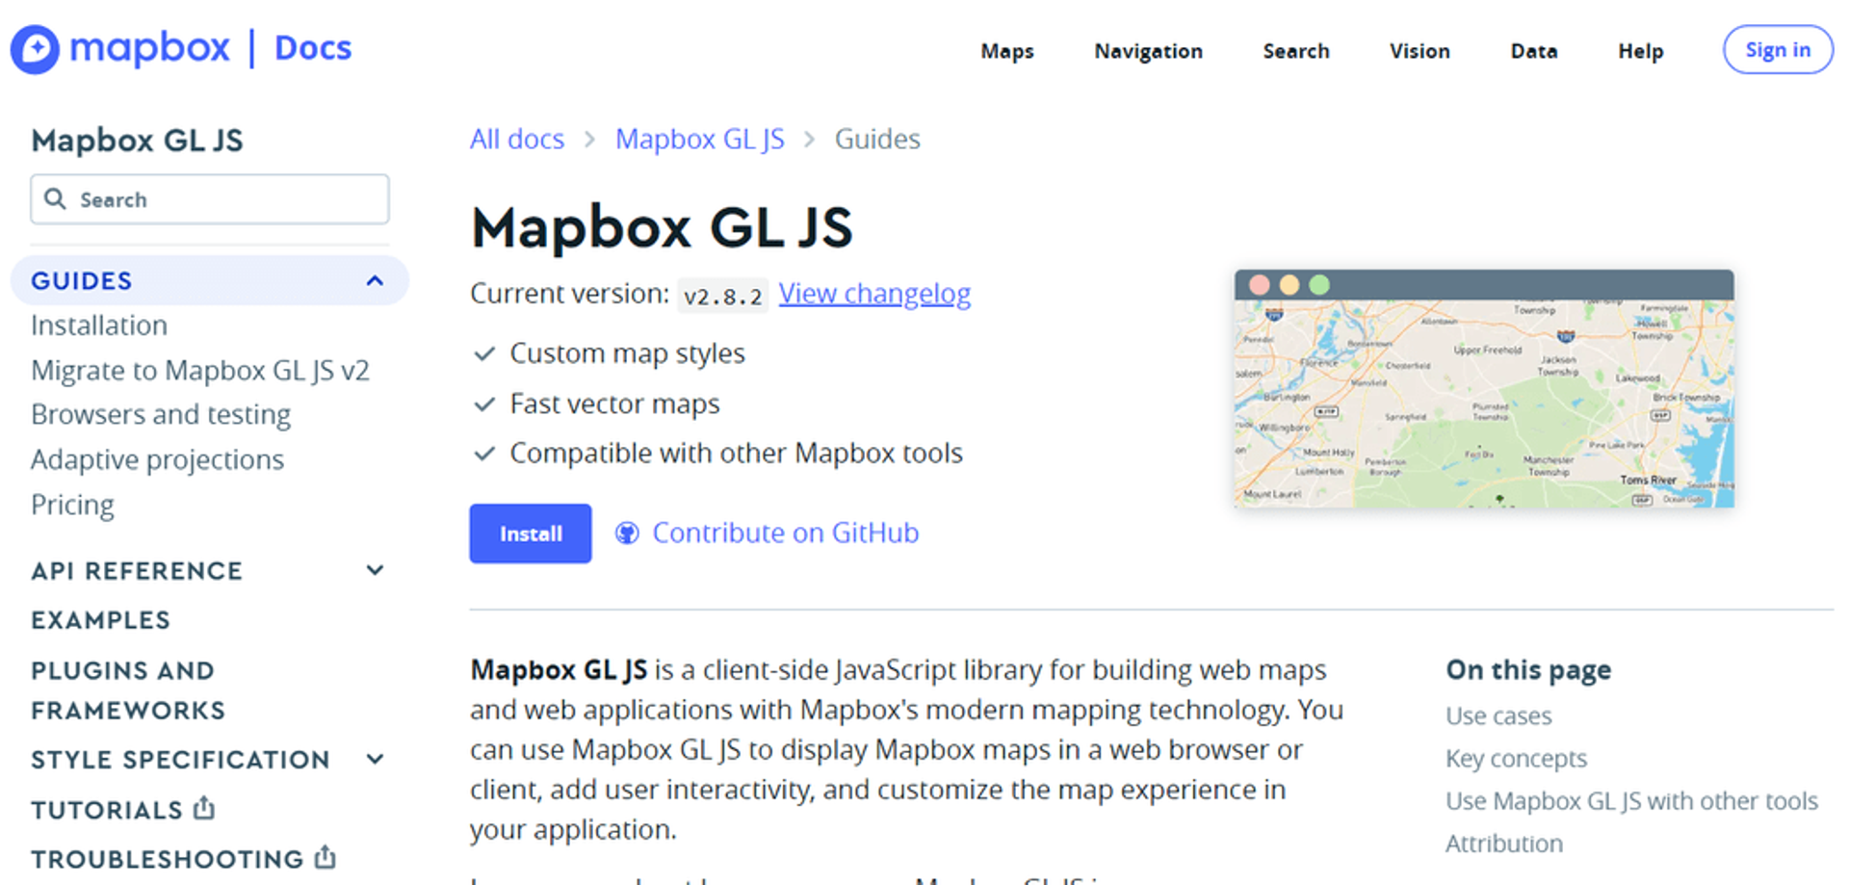
Task: Open TUTORIALS in sidebar
Action: click(107, 809)
